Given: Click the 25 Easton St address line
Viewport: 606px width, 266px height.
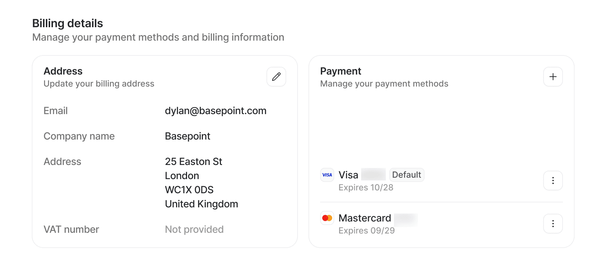Looking at the screenshot, I should click(x=193, y=162).
